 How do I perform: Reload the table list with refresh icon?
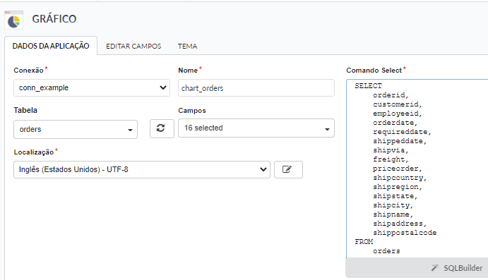click(x=162, y=128)
